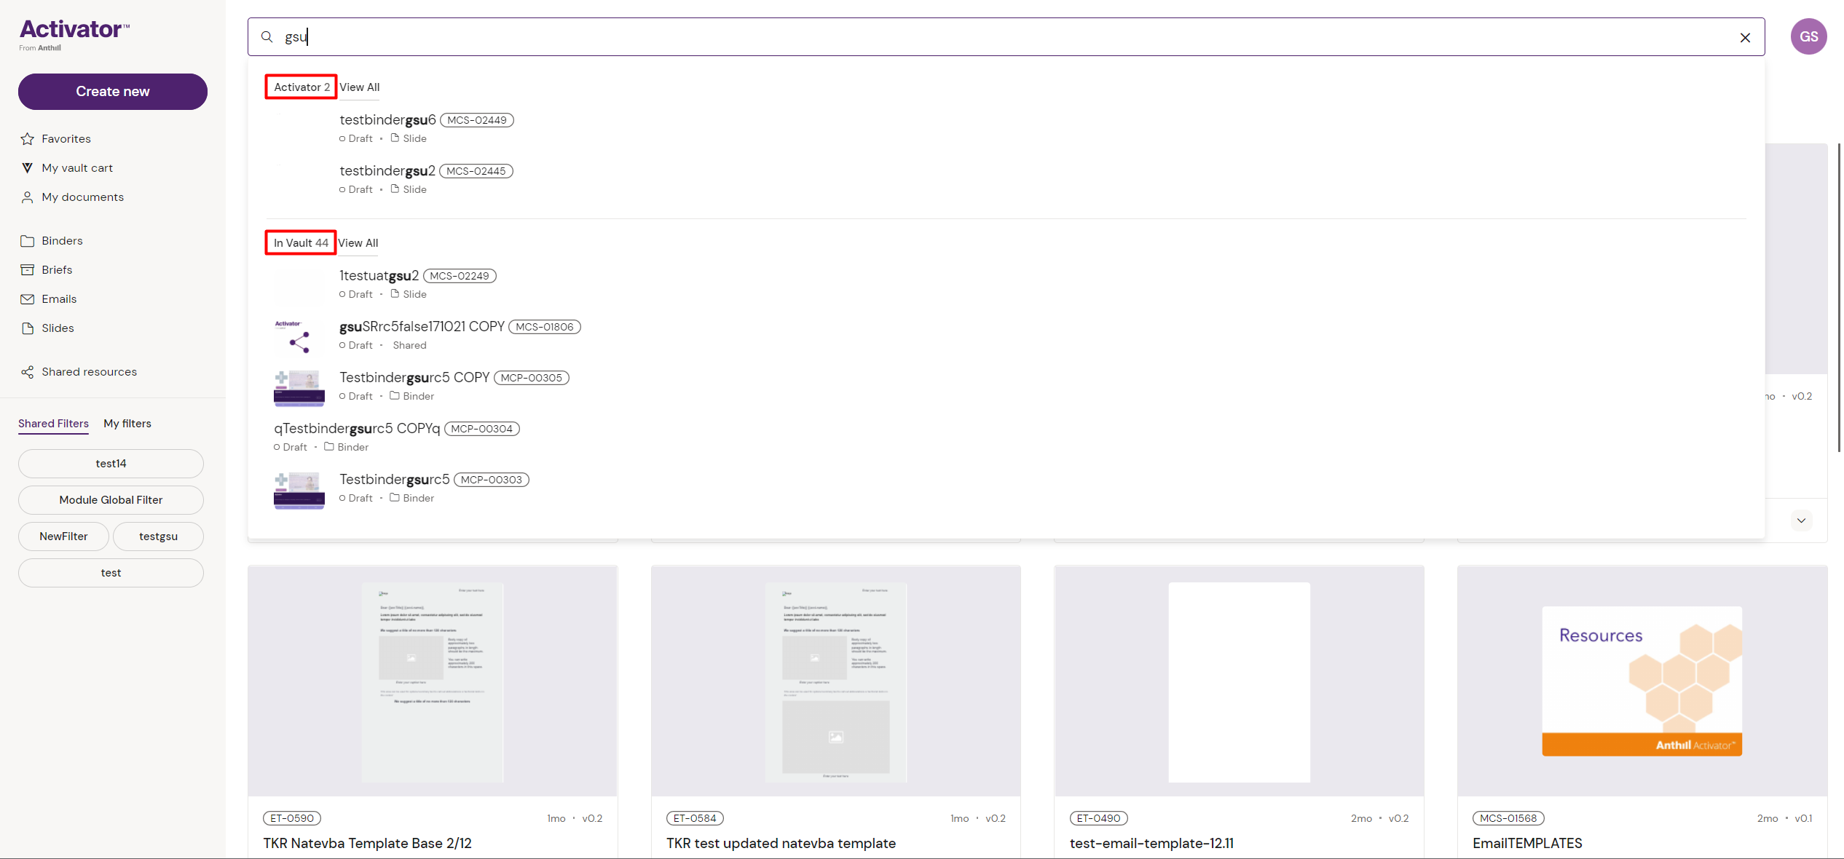Screen dimensions: 1844x859
Task: Apply the NewFilter filter chip
Action: (x=63, y=537)
